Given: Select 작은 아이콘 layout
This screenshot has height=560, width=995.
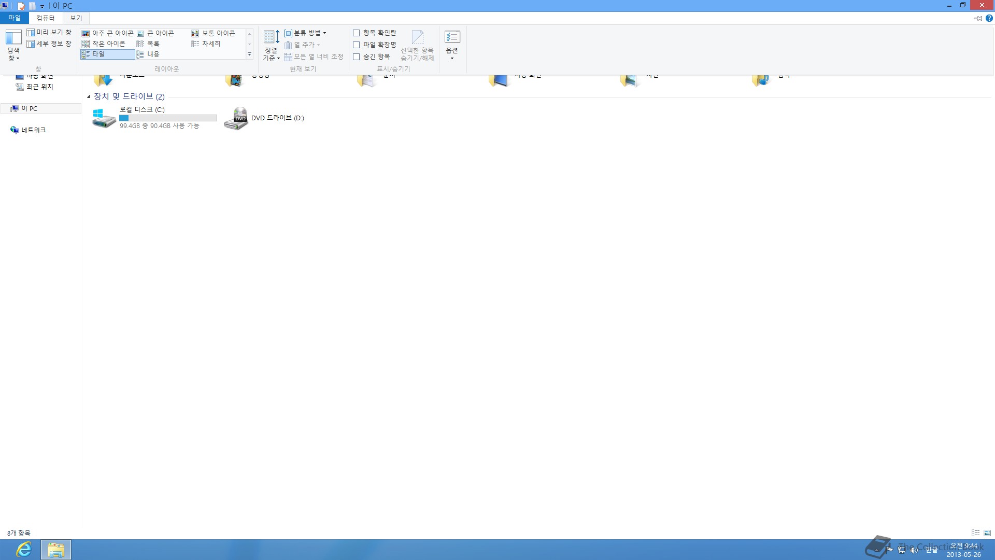Looking at the screenshot, I should pyautogui.click(x=104, y=44).
